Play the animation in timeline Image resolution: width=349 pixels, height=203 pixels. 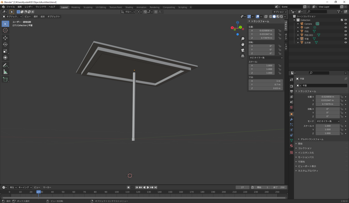pyautogui.click(x=148, y=188)
